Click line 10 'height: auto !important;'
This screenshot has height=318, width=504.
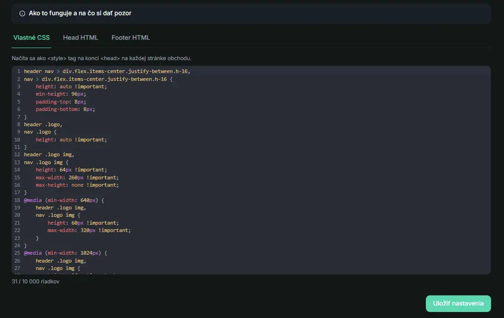pyautogui.click(x=71, y=140)
